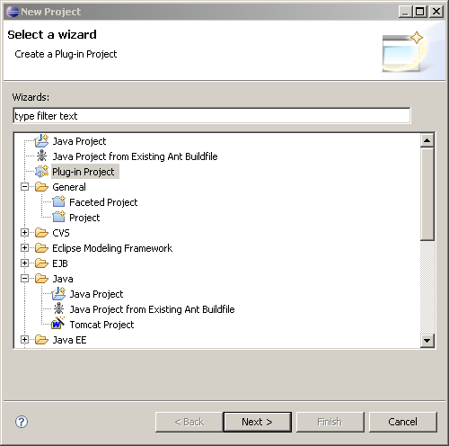This screenshot has width=449, height=446.
Task: Select top-level Java Project wizard
Action: click(x=79, y=141)
